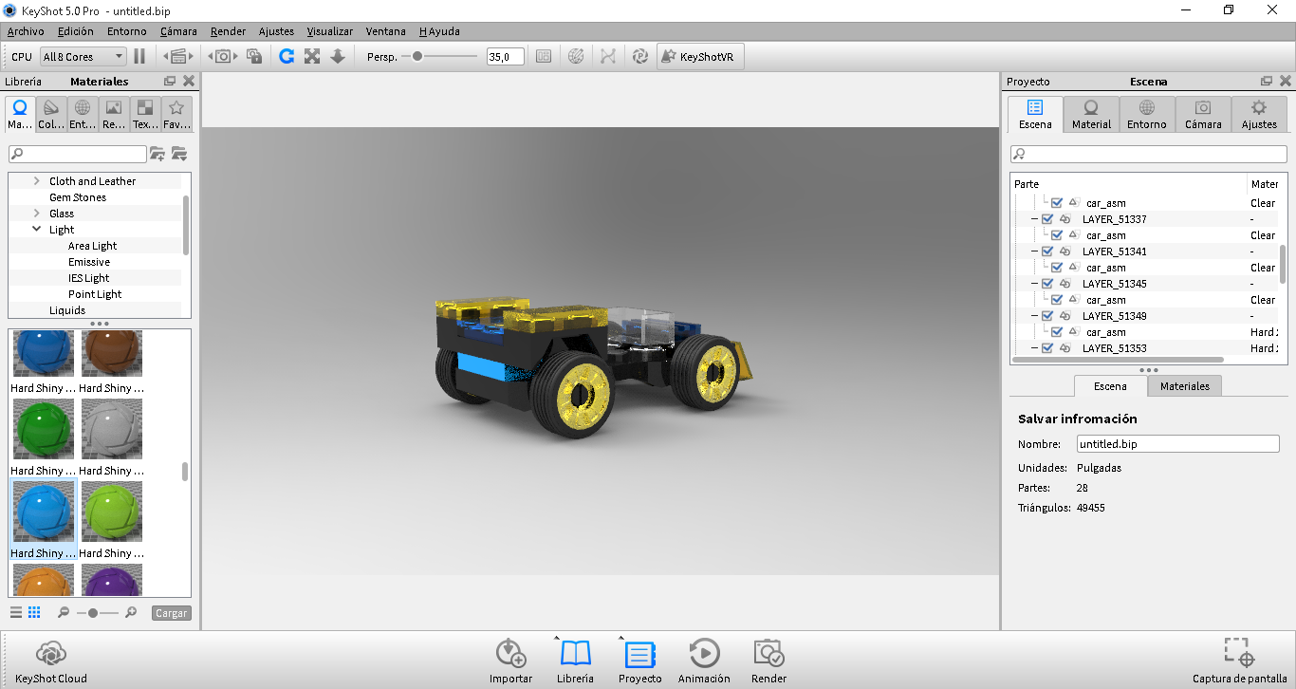
Task: Open the Render menu
Action: pyautogui.click(x=228, y=31)
